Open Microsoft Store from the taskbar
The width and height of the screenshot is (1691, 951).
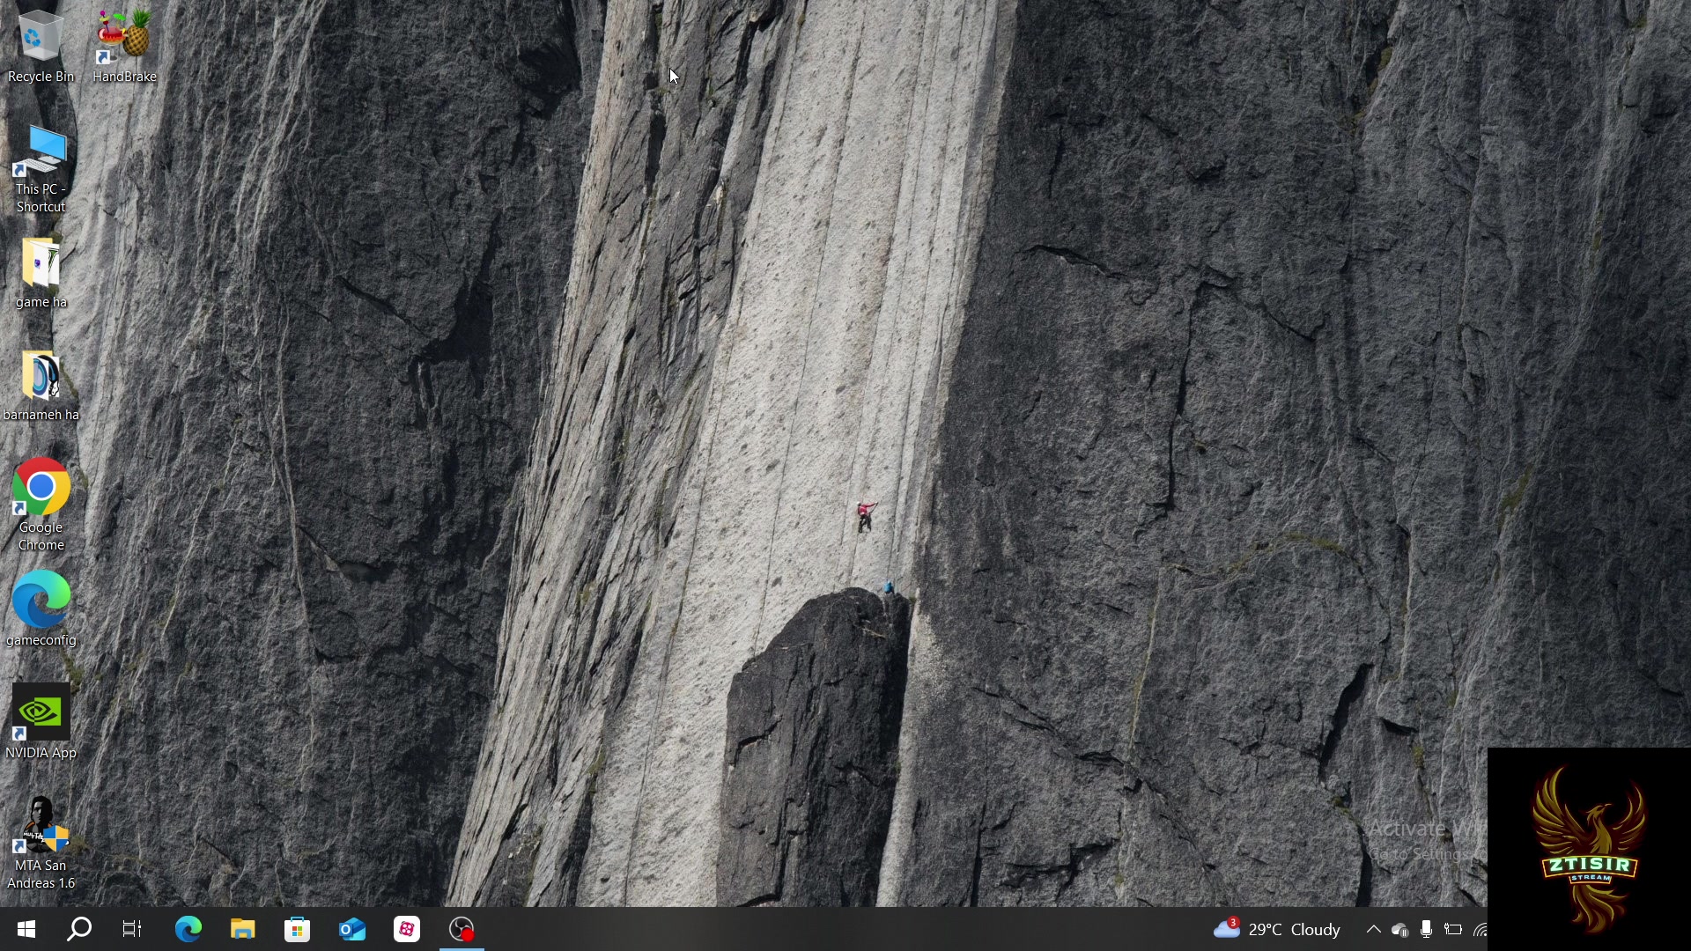[x=298, y=929]
